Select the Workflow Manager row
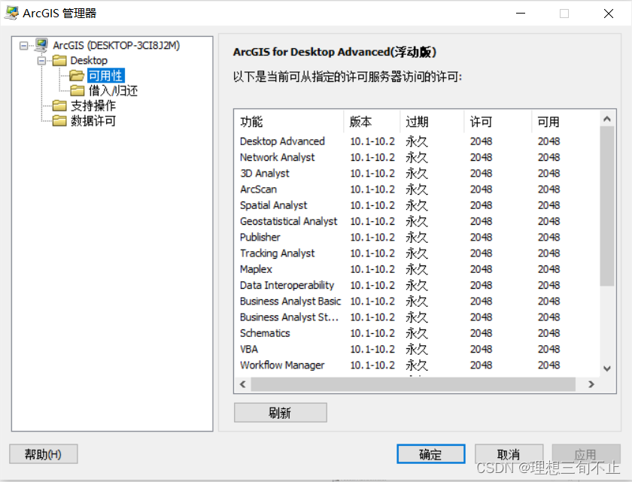 pyautogui.click(x=417, y=365)
